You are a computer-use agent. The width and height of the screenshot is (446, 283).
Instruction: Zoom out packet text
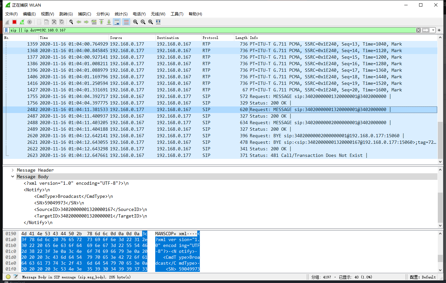[x=143, y=22]
